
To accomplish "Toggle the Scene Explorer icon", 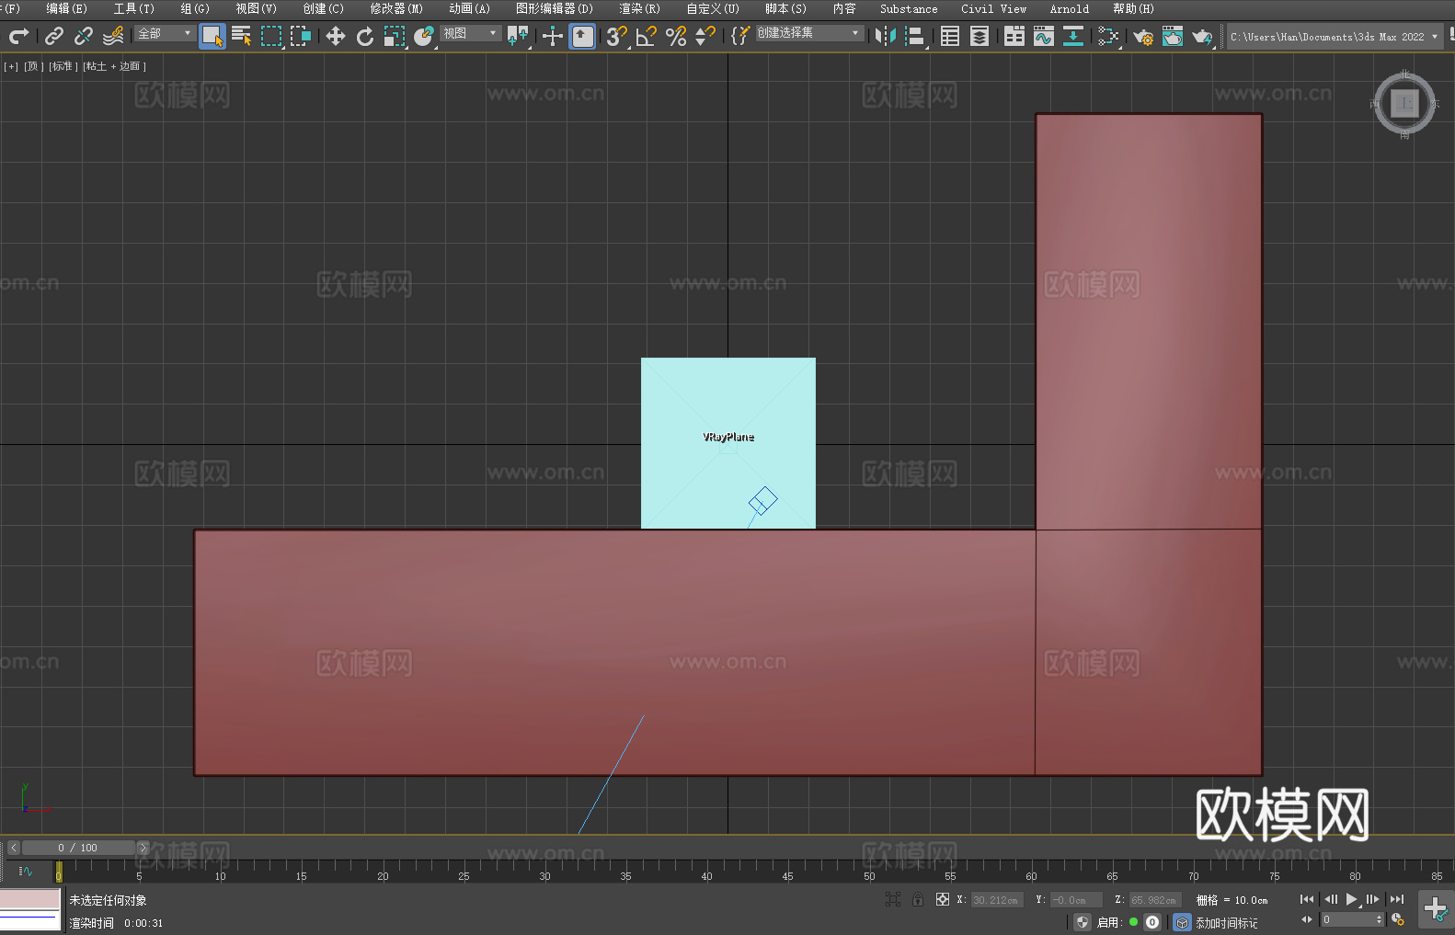I will tap(950, 36).
